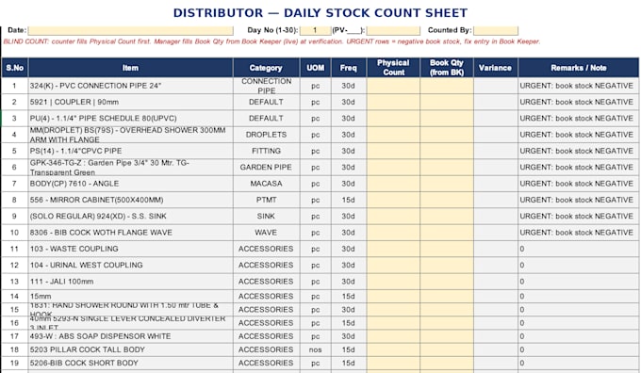
Task: Click the Book Qty (from BK) header
Action: 447,68
